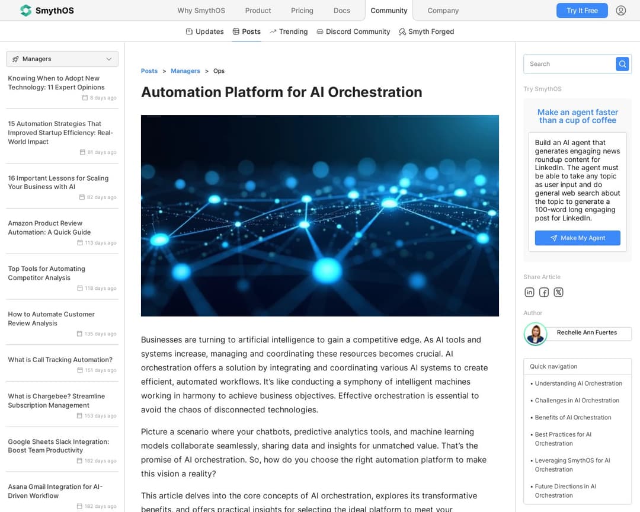Click inside the Search input field

pyautogui.click(x=569, y=64)
